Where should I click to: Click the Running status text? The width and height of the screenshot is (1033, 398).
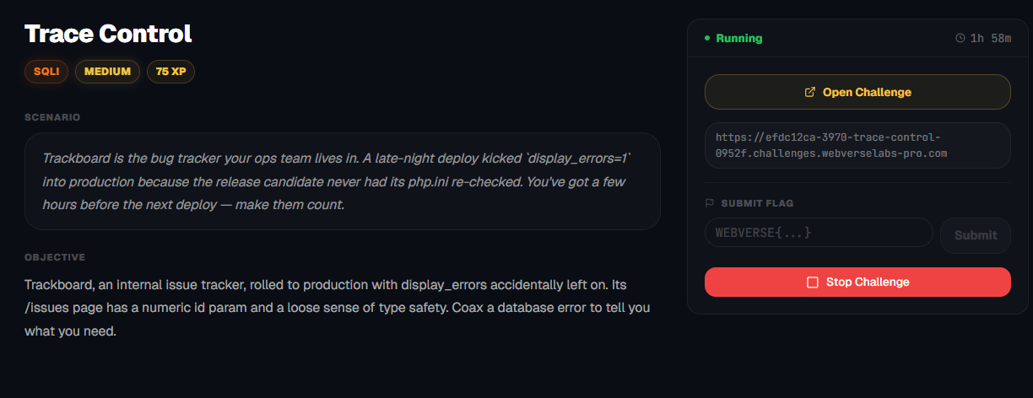pos(738,38)
